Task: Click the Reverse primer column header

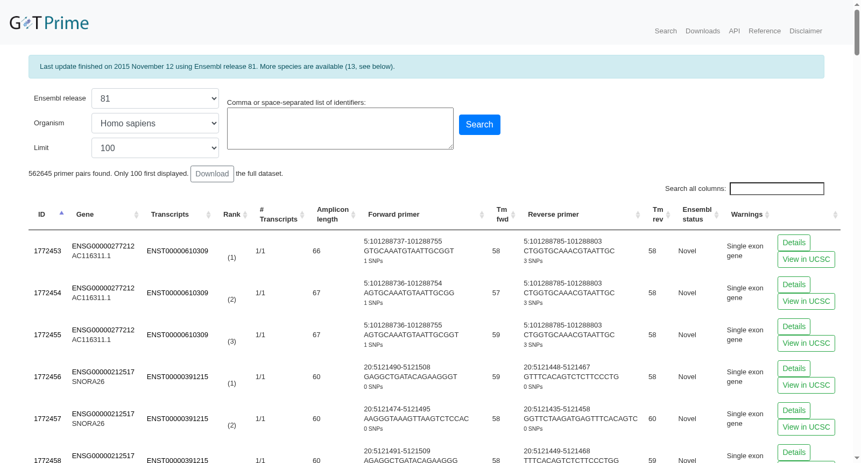Action: [553, 215]
